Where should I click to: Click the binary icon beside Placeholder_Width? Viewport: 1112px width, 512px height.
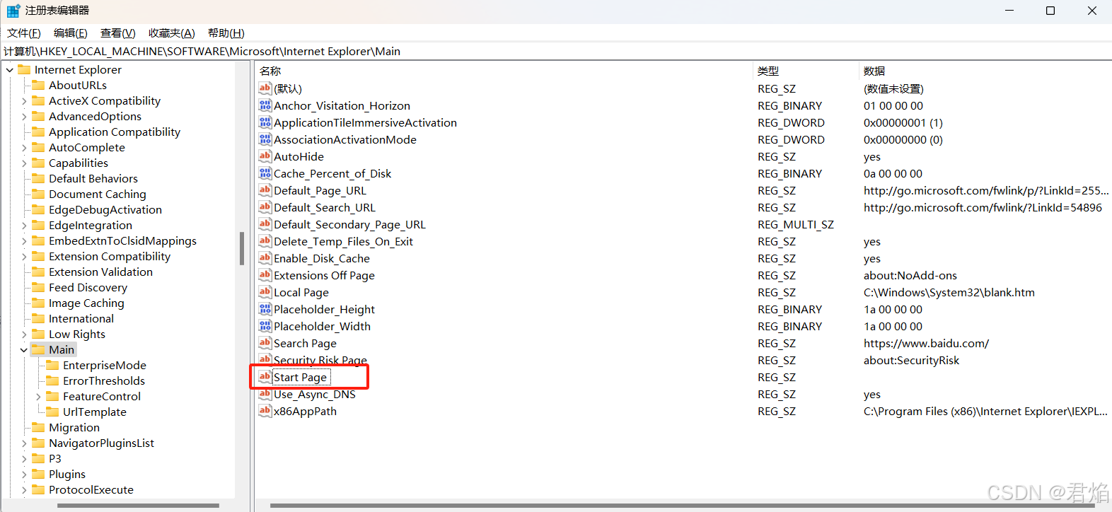[x=265, y=326]
